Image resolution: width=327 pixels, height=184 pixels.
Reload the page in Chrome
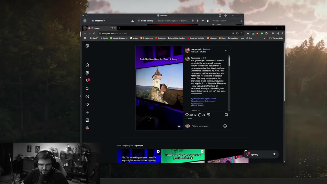94,33
